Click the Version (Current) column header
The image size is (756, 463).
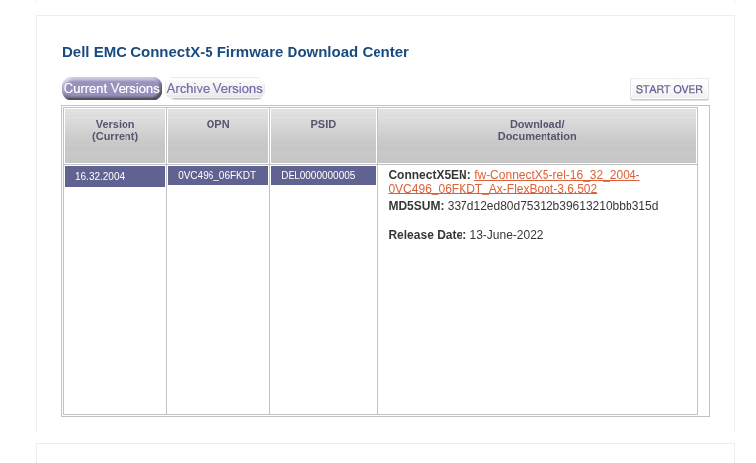(115, 131)
